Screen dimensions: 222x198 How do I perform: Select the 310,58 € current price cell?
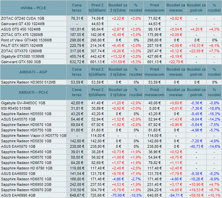[77, 190]
